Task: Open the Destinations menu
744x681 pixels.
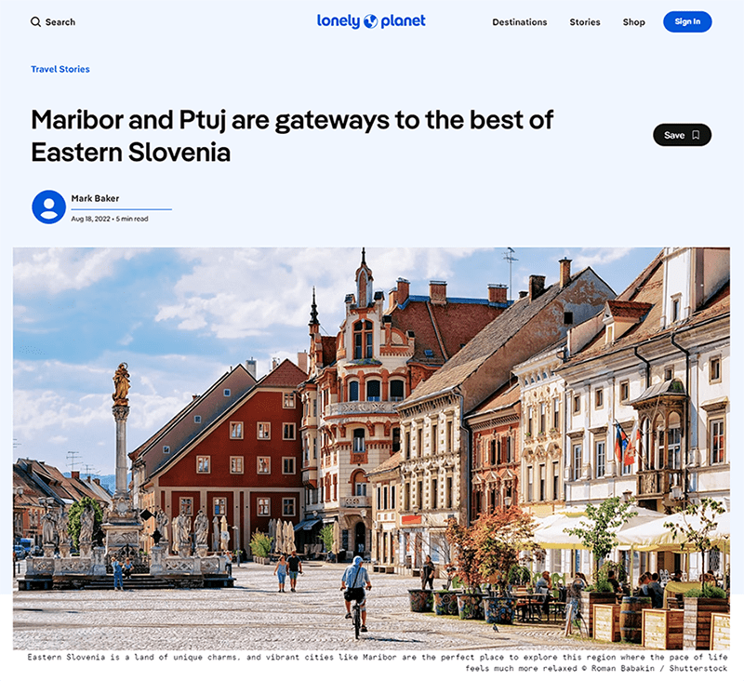Action: point(520,22)
